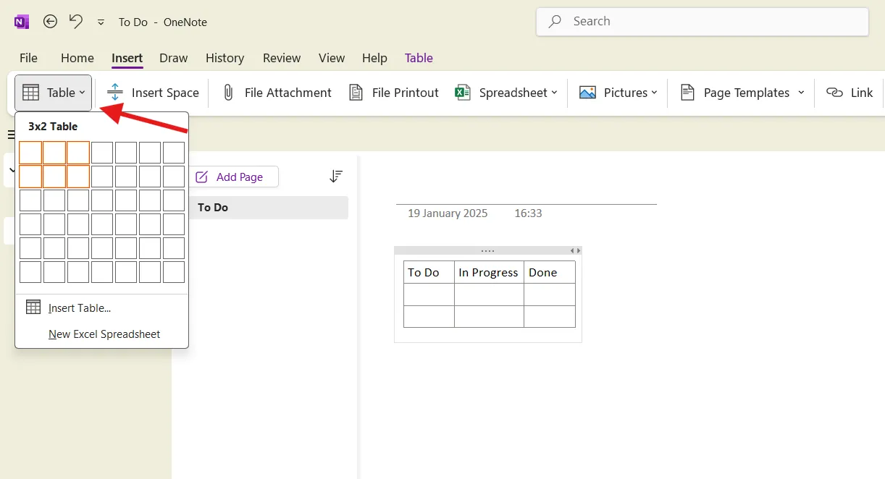This screenshot has width=885, height=479.
Task: Choose New Excel Spreadsheet menu item
Action: tap(101, 334)
